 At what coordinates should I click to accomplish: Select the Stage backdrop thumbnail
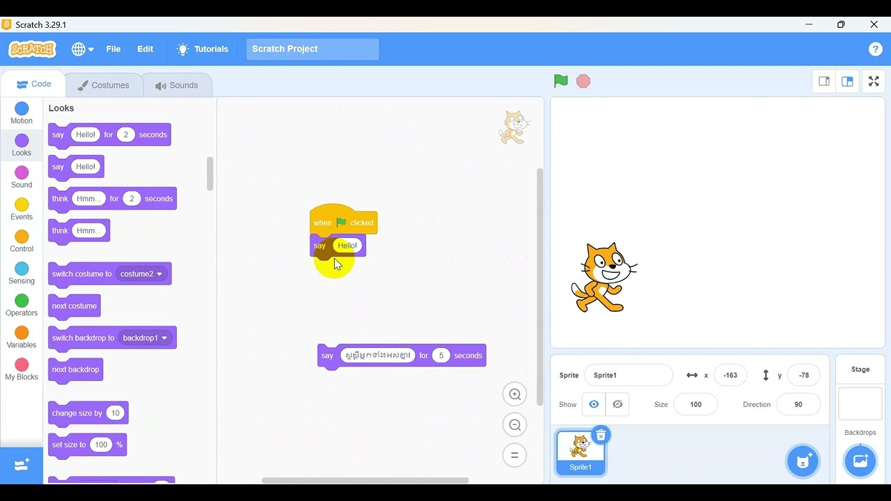click(x=860, y=404)
